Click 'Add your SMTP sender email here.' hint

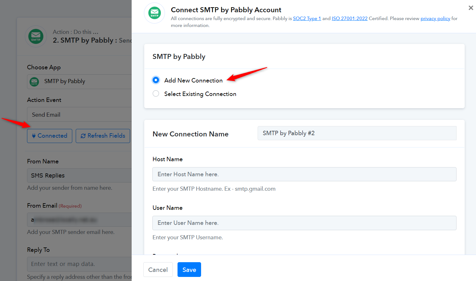[71, 232]
